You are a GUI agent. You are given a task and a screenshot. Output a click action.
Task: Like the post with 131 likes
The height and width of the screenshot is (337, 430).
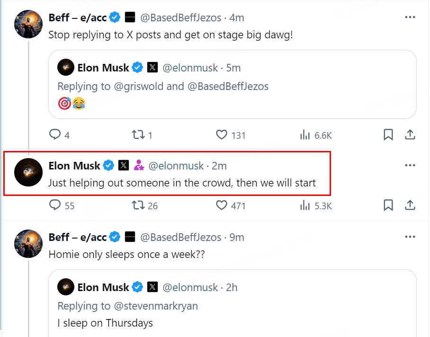[x=222, y=135]
